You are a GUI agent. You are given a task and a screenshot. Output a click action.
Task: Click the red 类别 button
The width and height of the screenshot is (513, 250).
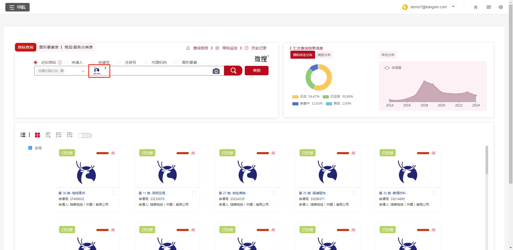[256, 70]
